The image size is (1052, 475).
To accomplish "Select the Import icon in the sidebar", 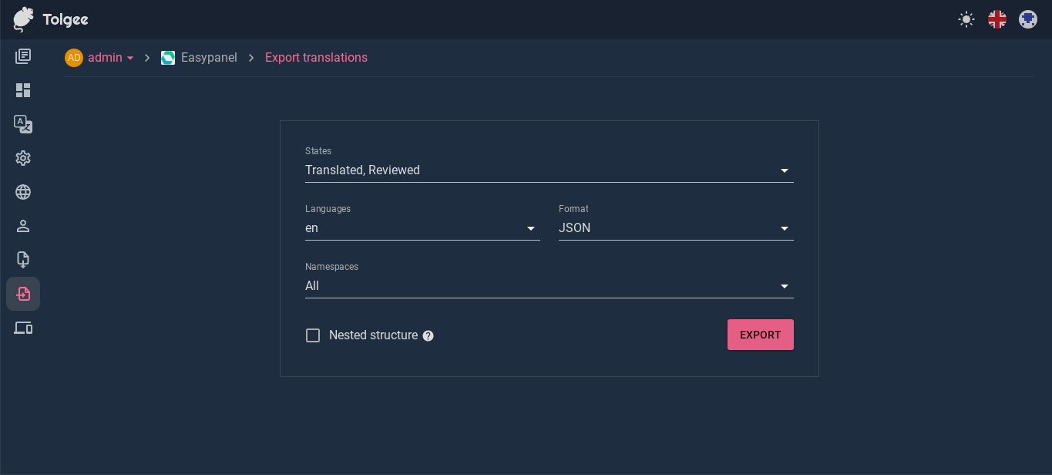I will click(23, 259).
